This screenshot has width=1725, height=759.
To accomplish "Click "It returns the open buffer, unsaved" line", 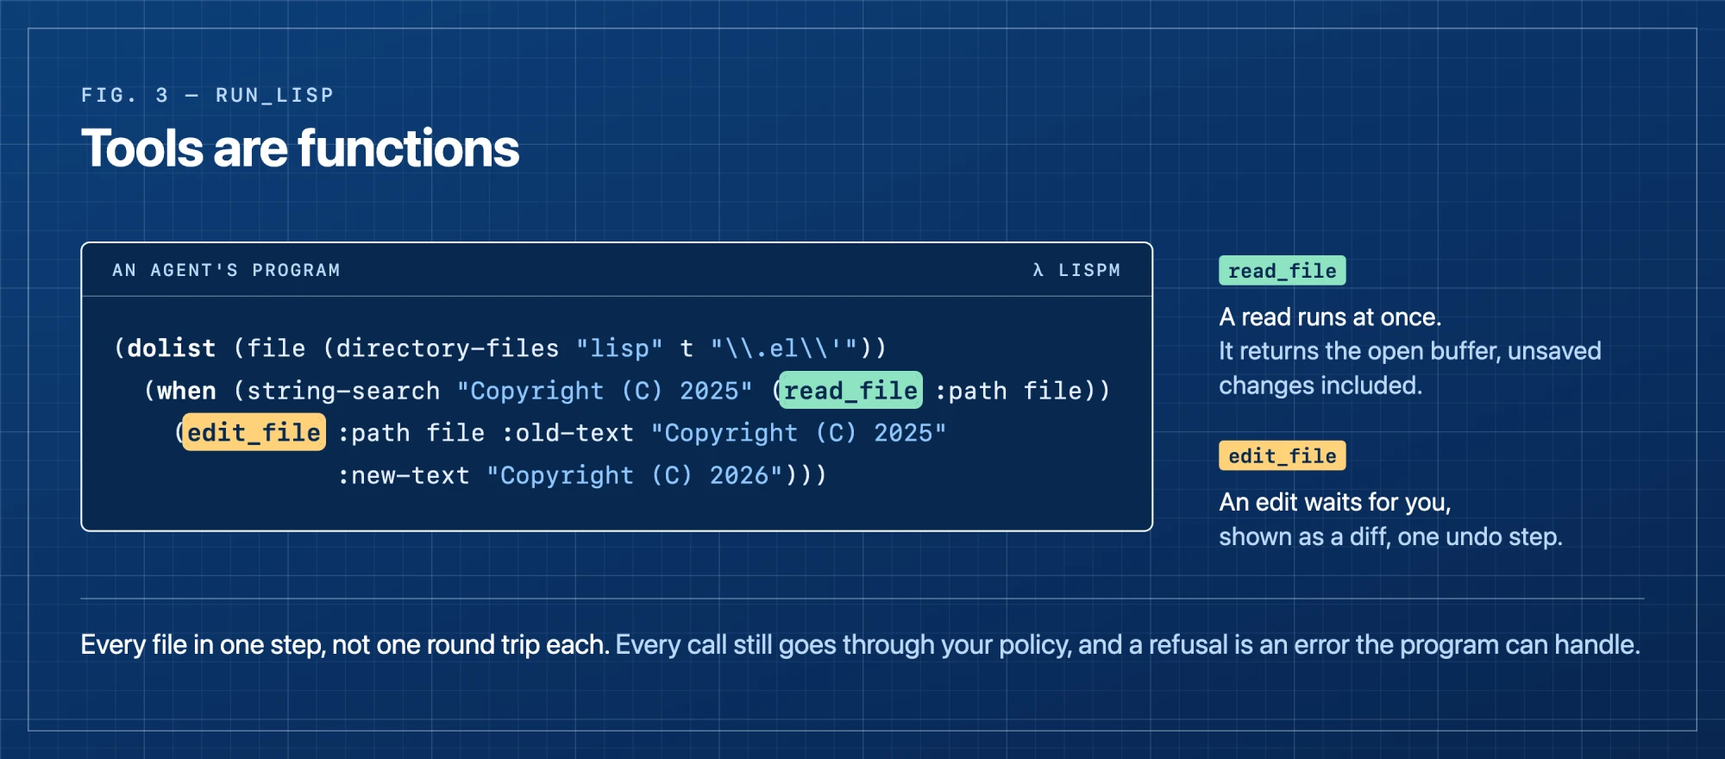I will [x=1410, y=351].
